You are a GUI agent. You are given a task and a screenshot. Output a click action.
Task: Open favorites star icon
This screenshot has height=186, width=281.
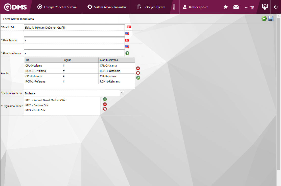[226, 7]
